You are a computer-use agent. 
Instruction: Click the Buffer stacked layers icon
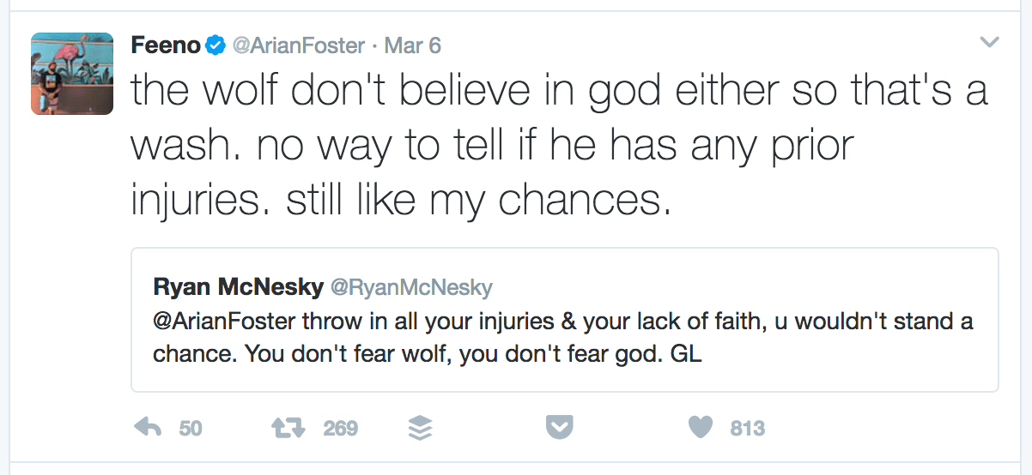(x=419, y=427)
